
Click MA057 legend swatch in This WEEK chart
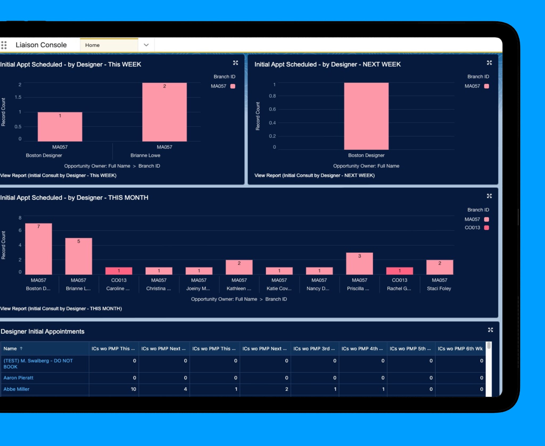click(x=233, y=86)
